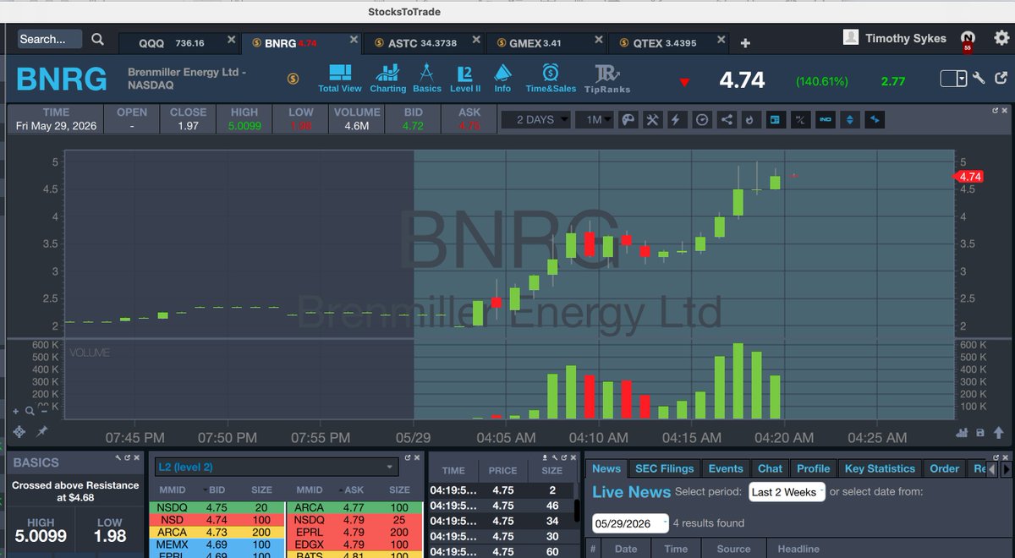
Task: Click the lightning bolt chart icon
Action: point(676,120)
